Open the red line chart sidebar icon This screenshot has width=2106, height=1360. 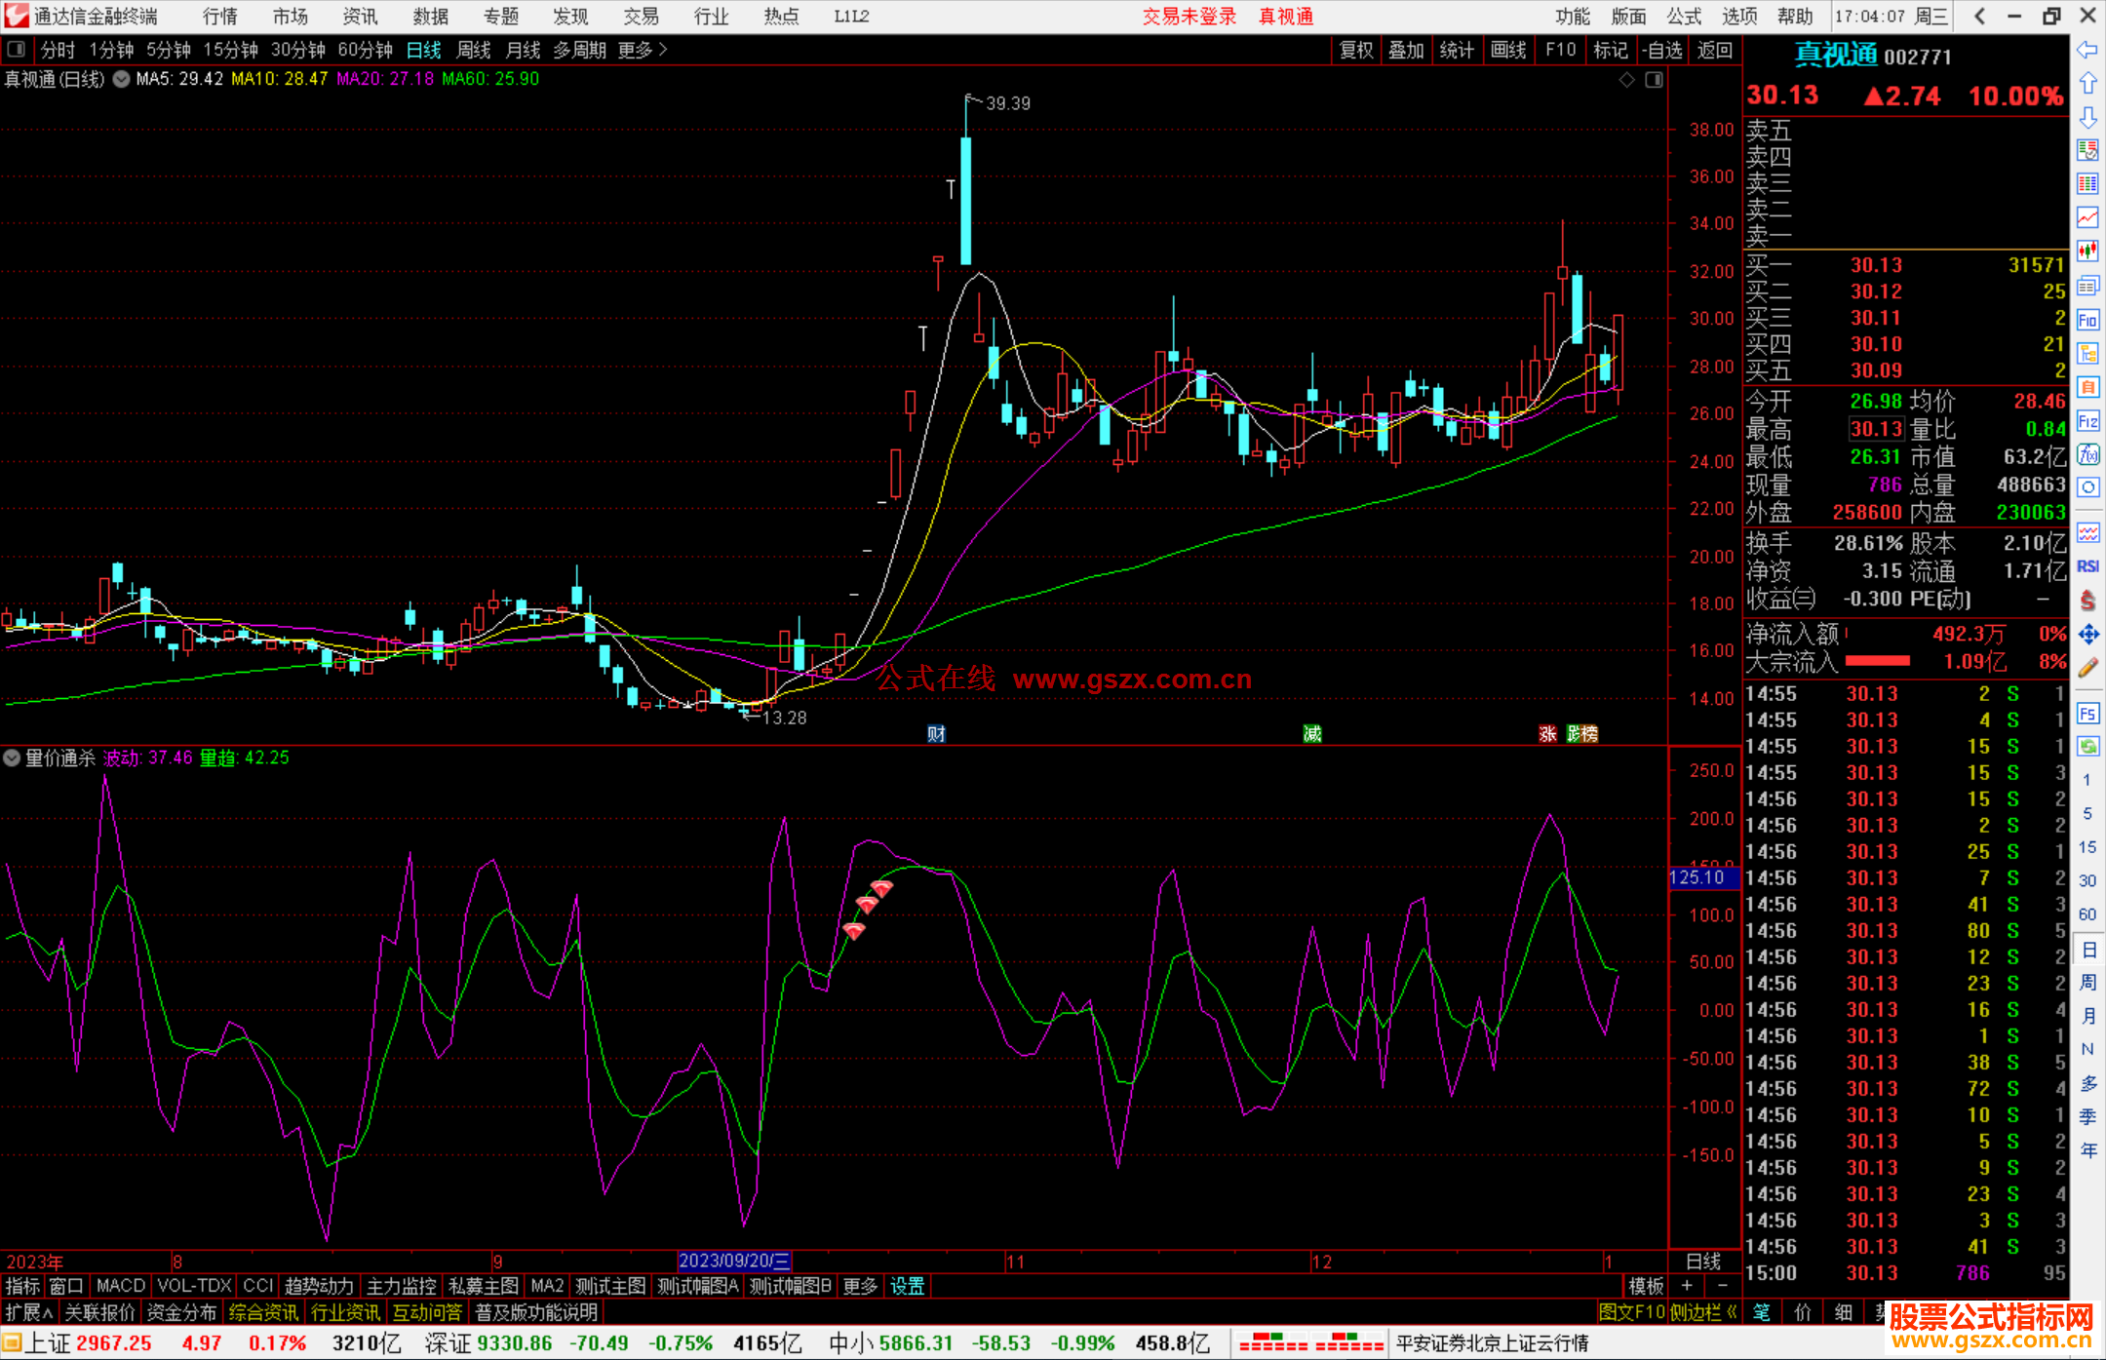(x=2087, y=217)
